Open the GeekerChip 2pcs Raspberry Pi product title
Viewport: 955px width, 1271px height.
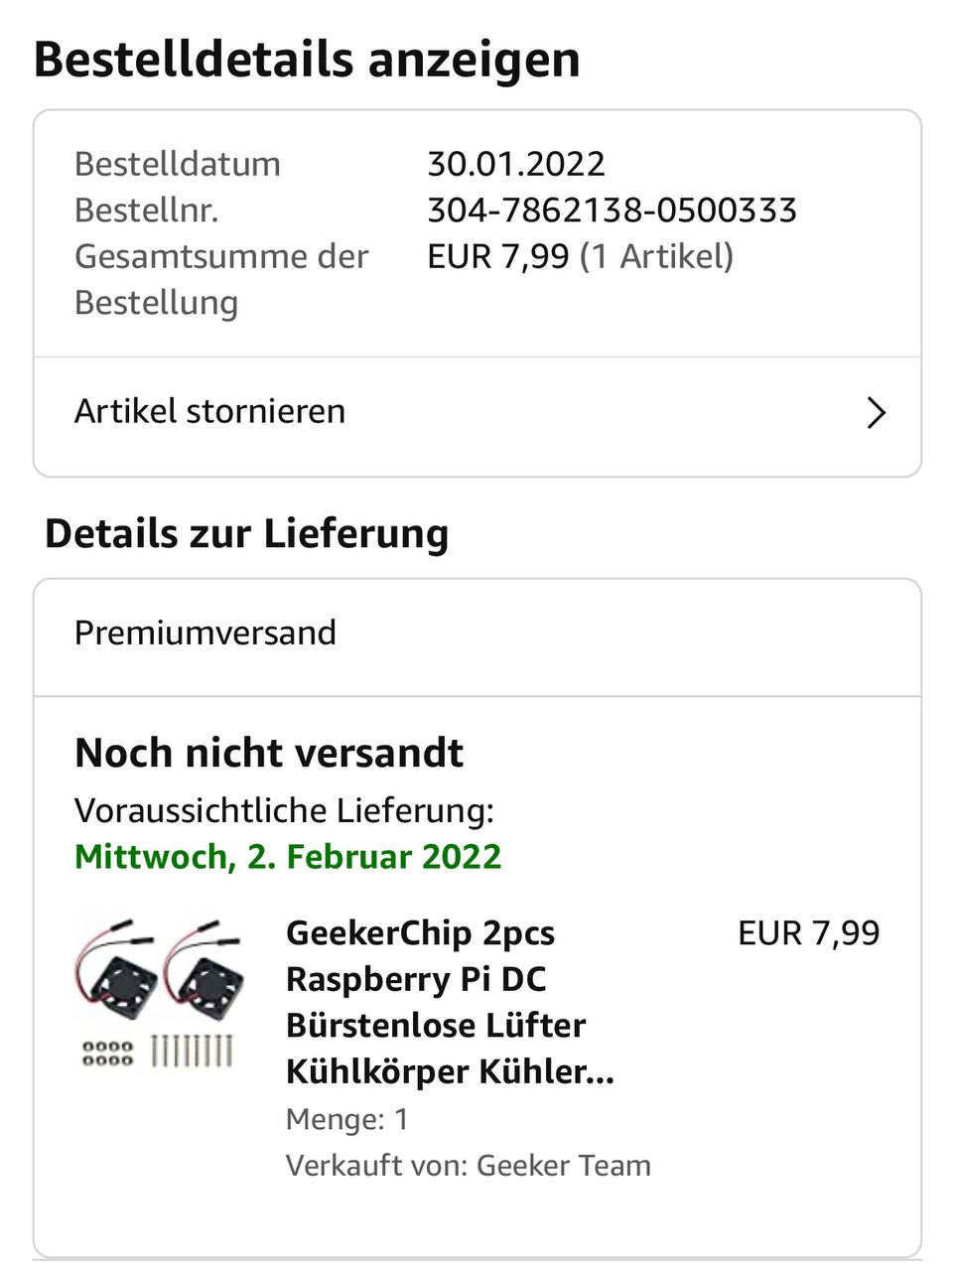point(451,1002)
